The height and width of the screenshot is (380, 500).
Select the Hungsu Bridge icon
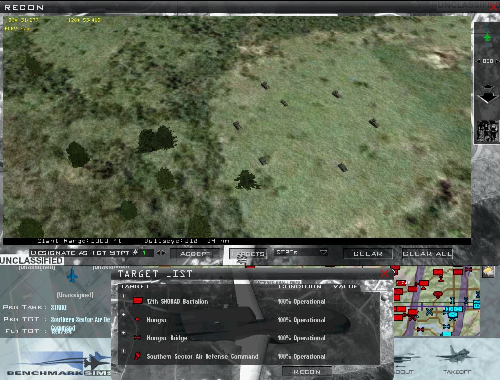point(137,338)
